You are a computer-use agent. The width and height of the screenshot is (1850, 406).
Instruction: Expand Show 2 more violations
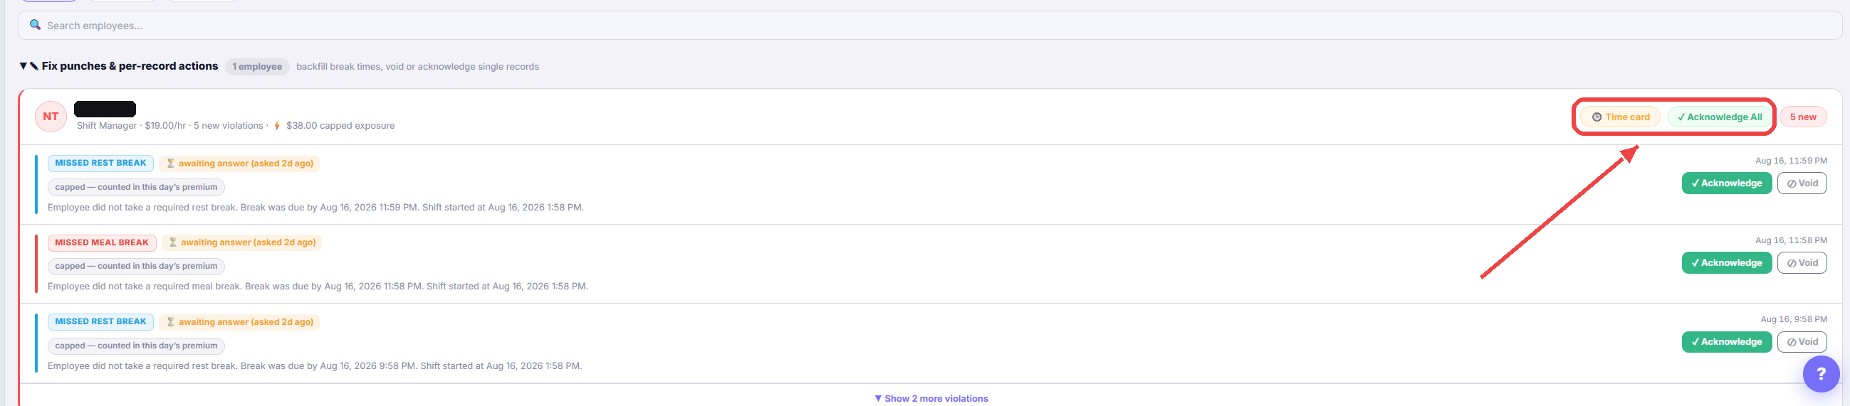[x=931, y=398]
